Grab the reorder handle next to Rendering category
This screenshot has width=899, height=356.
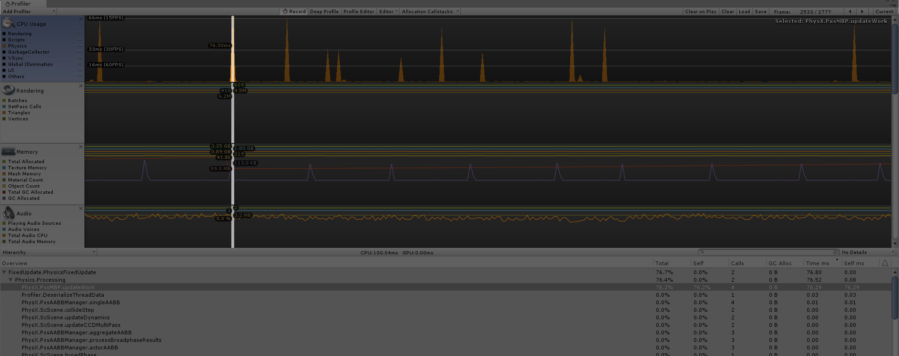[x=80, y=33]
